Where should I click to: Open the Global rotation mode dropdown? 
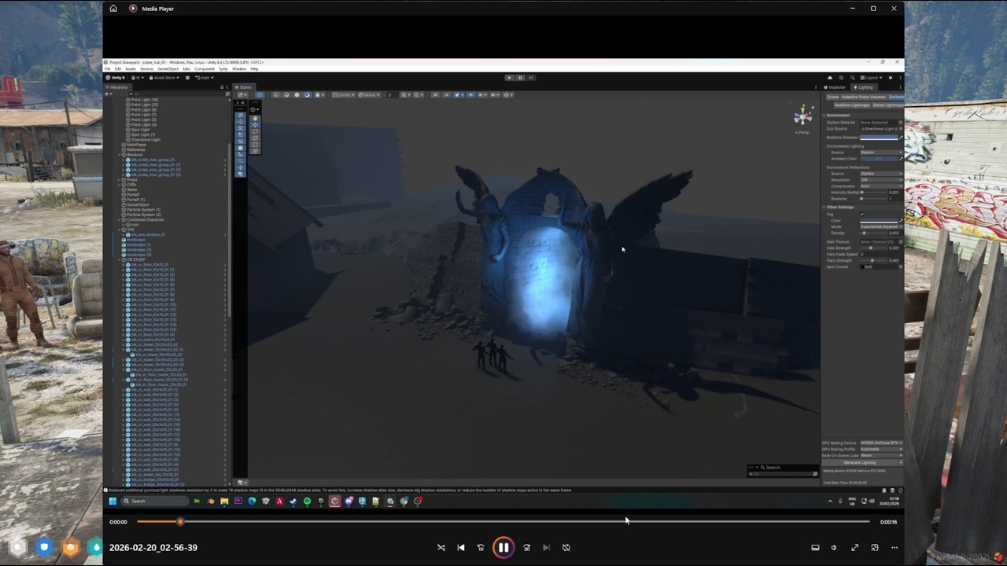pyautogui.click(x=369, y=95)
